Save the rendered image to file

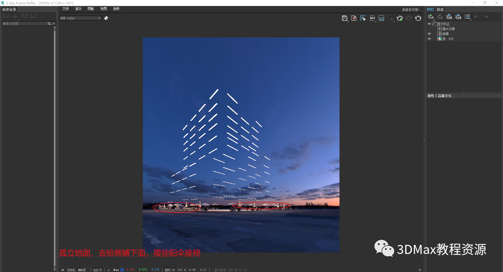click(x=345, y=18)
